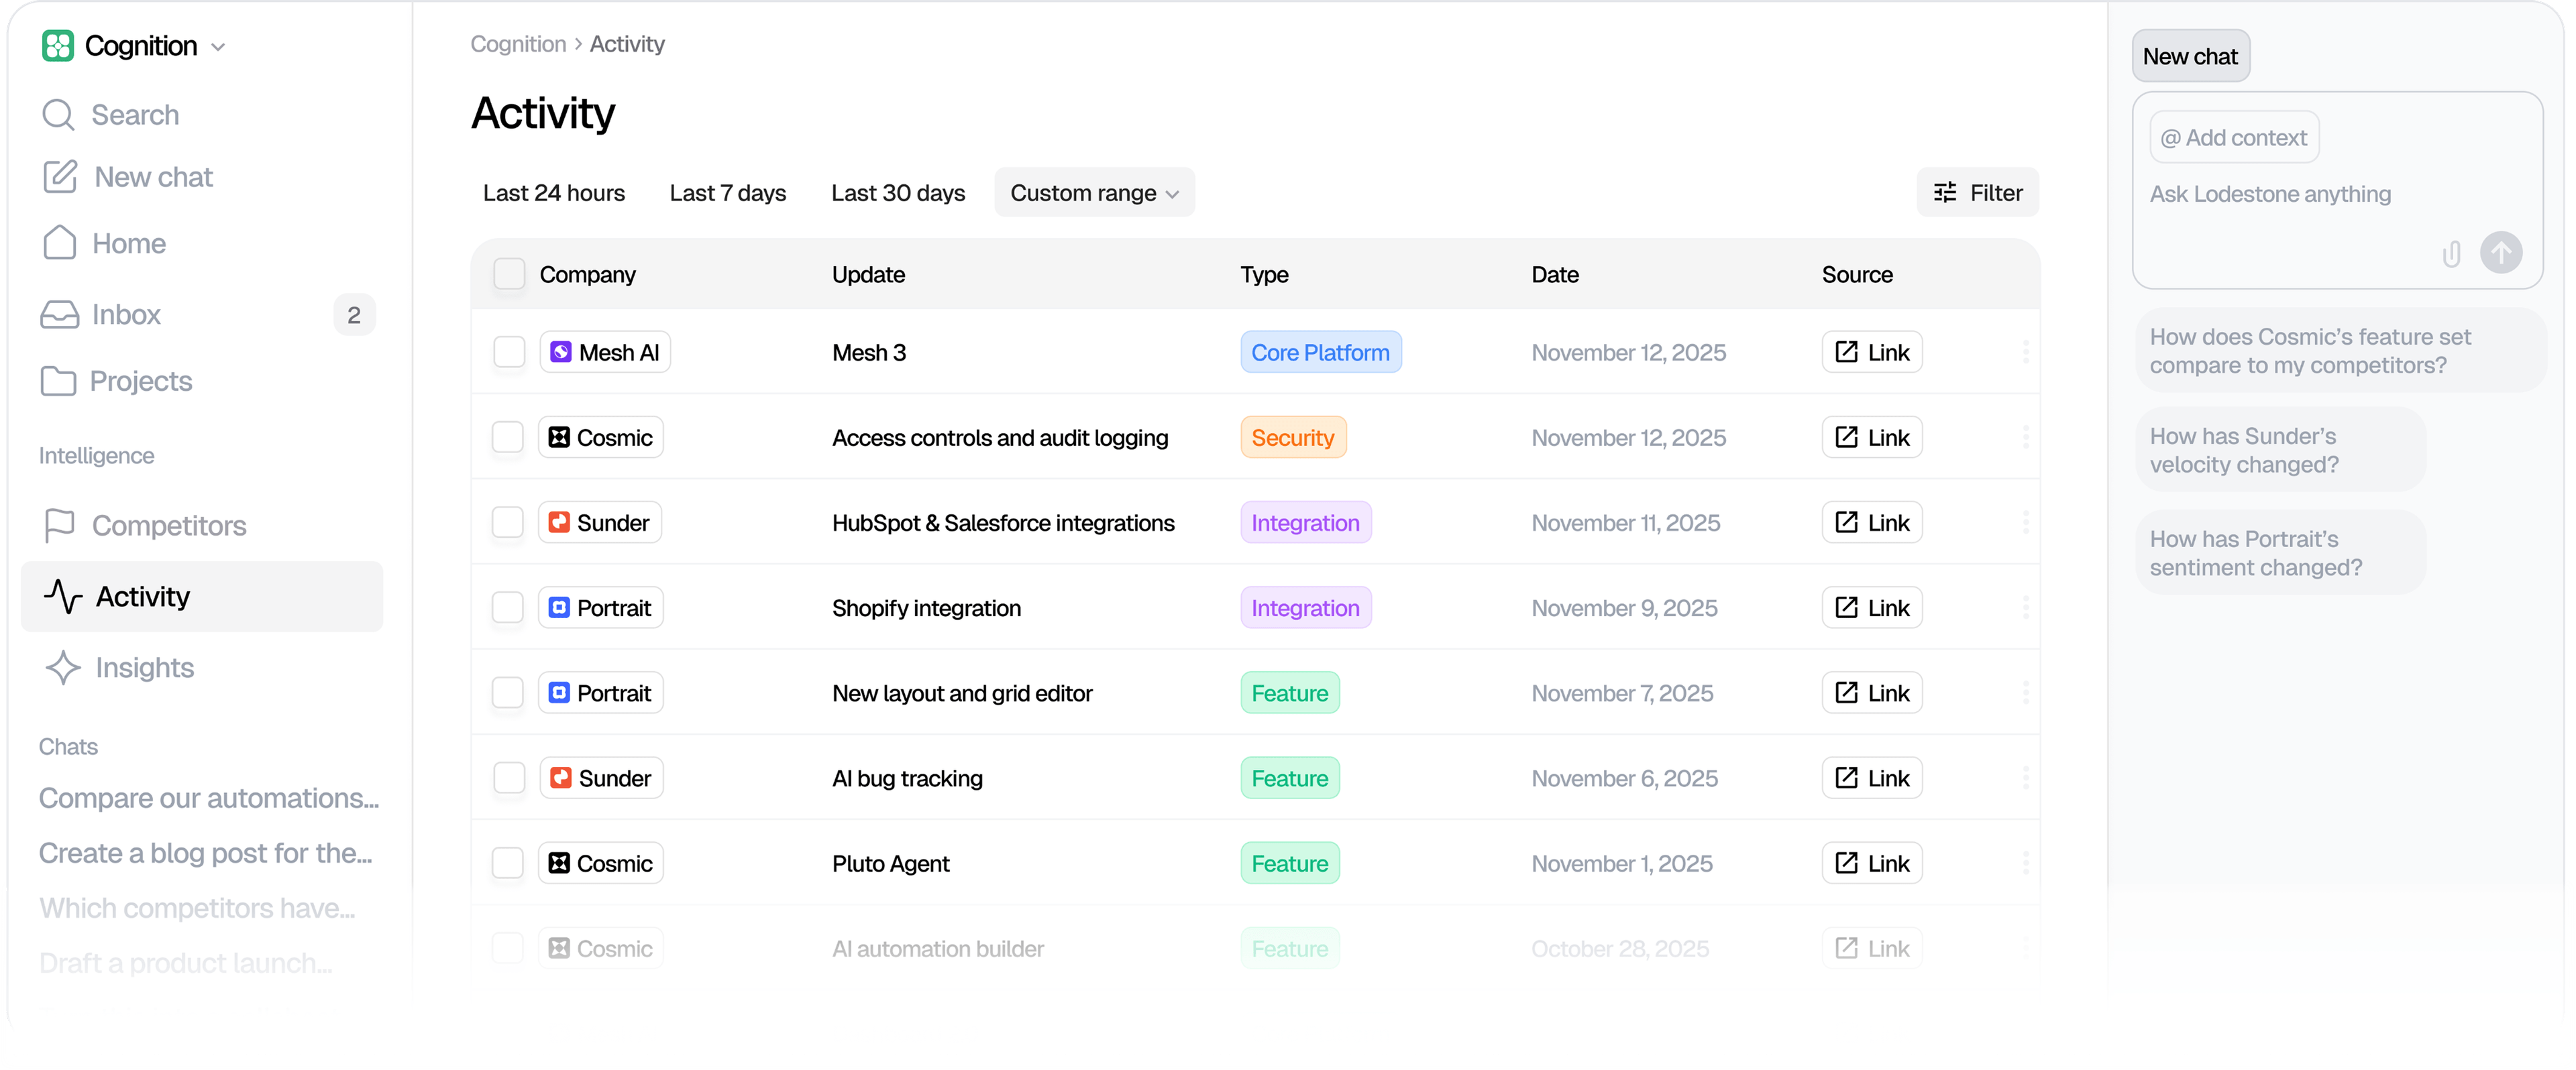Select the Insights sparkle icon
Image resolution: width=2576 pixels, height=1070 pixels.
click(x=62, y=667)
